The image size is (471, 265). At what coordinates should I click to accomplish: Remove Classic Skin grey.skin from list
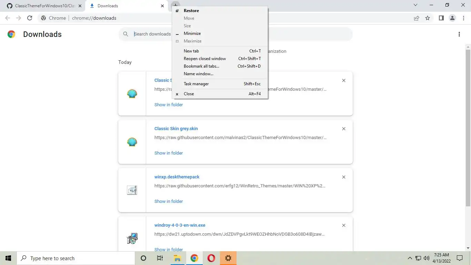click(x=344, y=129)
